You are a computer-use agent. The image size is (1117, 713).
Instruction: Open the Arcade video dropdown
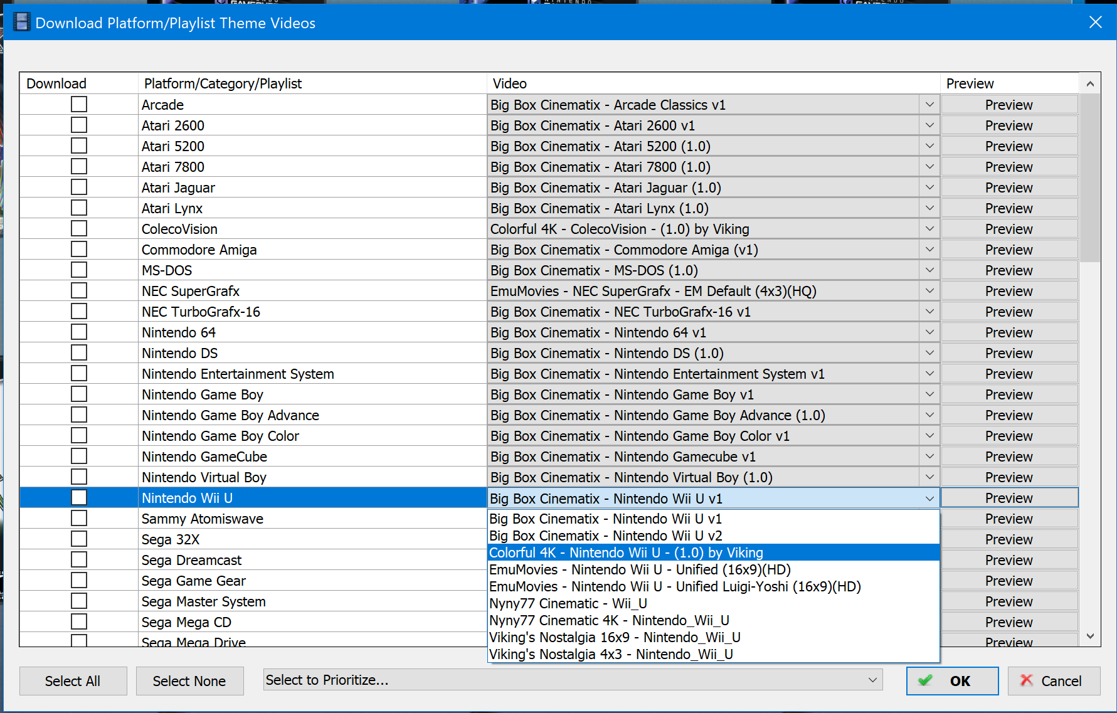[x=929, y=105]
